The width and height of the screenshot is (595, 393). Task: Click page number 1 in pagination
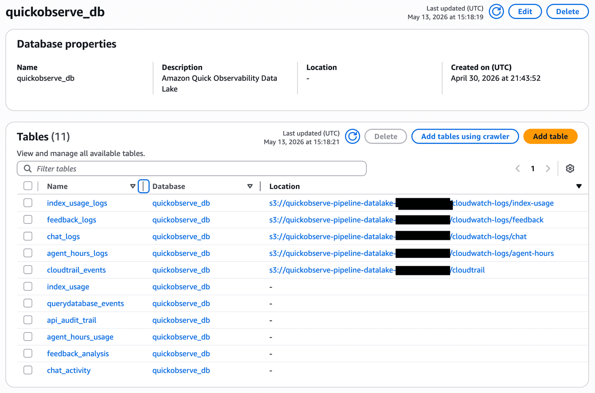coord(533,168)
